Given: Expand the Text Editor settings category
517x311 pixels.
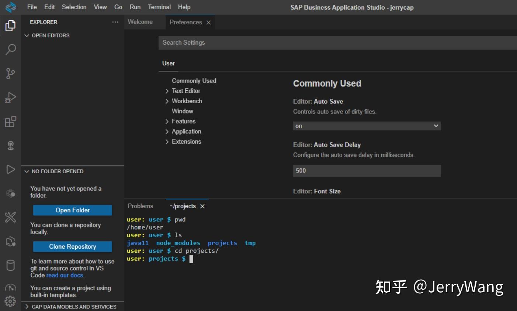Looking at the screenshot, I should 167,91.
